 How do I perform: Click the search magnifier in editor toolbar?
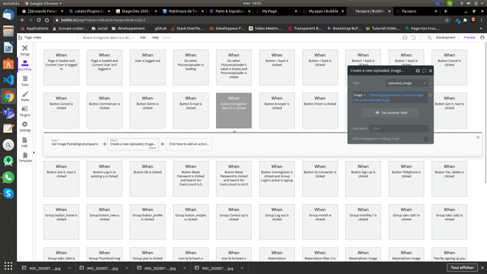(x=430, y=37)
